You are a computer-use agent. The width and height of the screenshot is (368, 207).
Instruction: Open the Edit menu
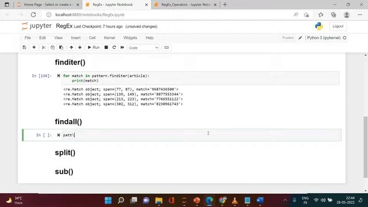click(43, 38)
